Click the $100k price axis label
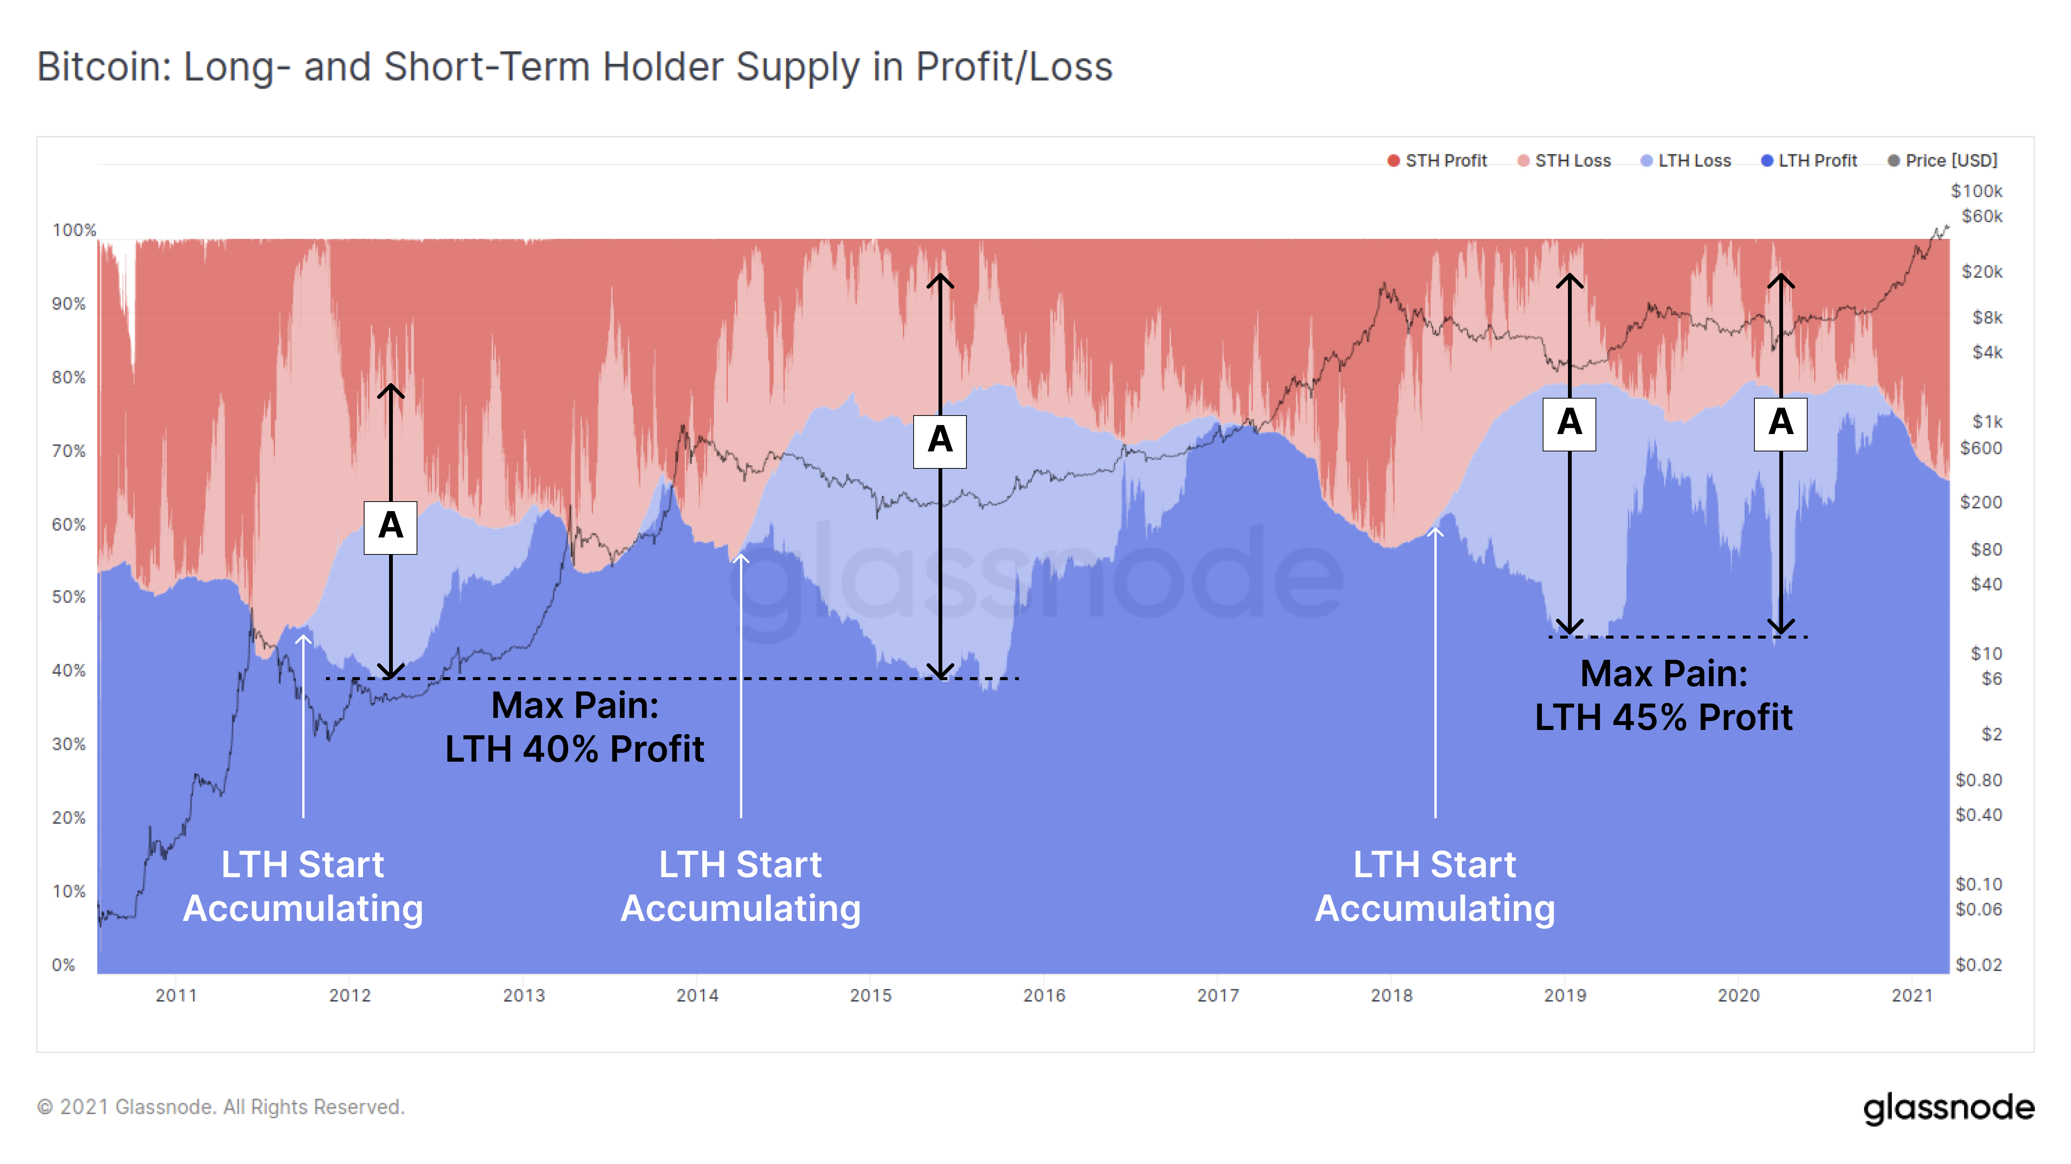The width and height of the screenshot is (2071, 1164). pyautogui.click(x=1977, y=191)
